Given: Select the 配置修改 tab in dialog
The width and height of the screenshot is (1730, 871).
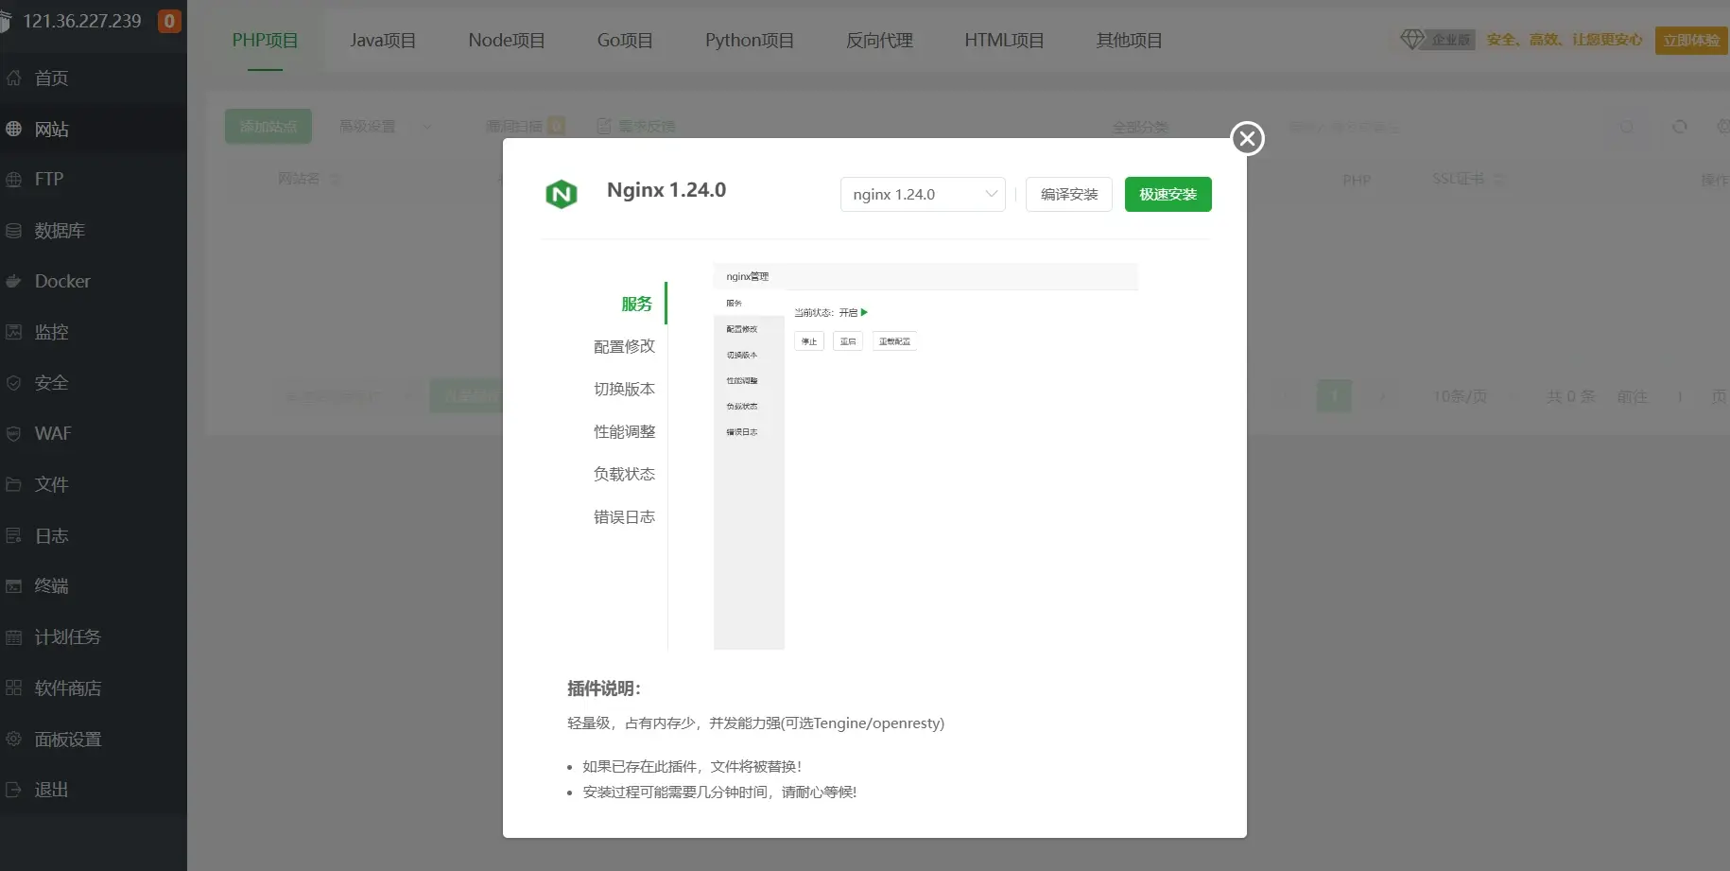Looking at the screenshot, I should 624,346.
